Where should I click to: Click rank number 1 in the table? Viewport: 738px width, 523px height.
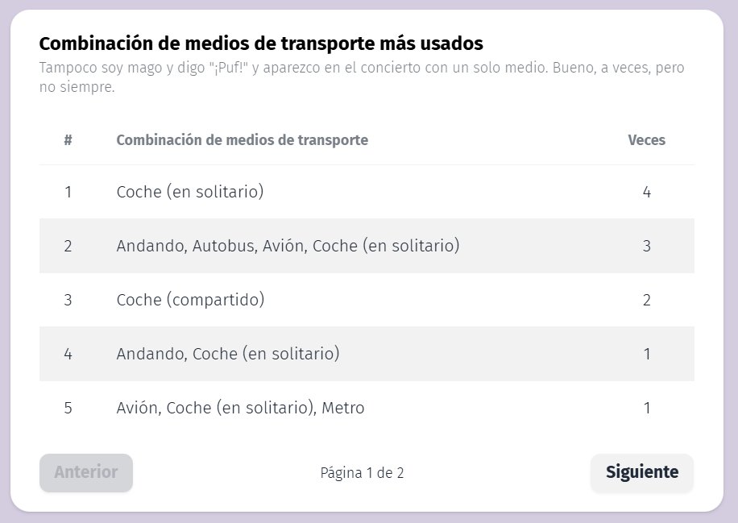68,192
